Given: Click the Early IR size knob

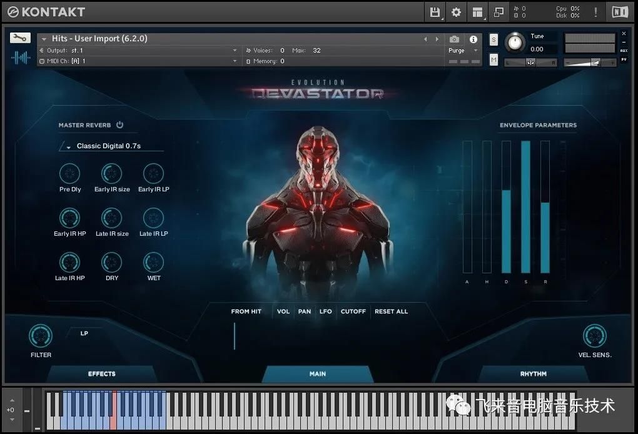Looking at the screenshot, I should 111,174.
